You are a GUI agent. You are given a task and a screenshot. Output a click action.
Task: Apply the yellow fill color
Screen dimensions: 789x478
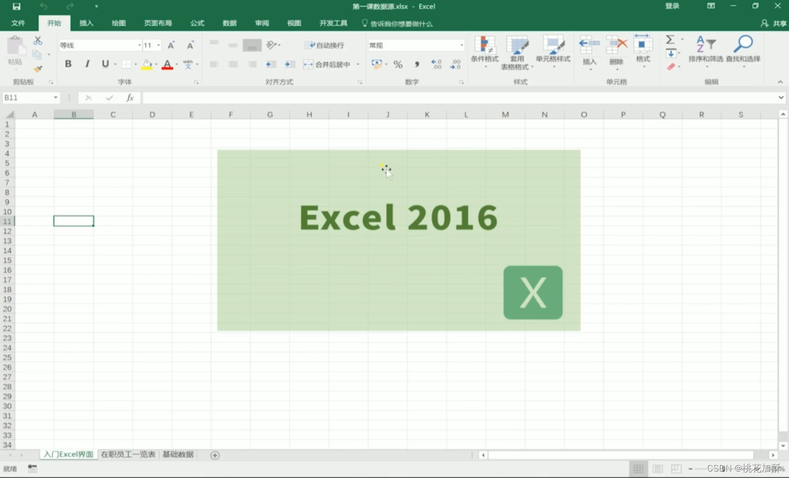click(x=147, y=65)
